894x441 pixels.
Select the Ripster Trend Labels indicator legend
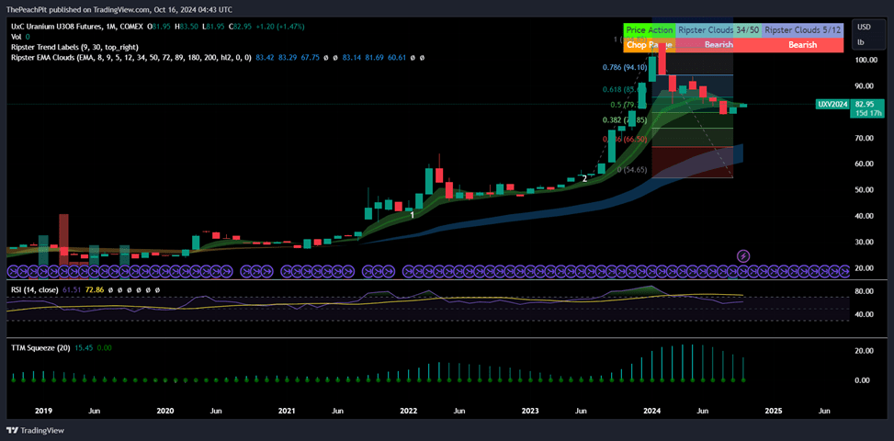pos(74,47)
